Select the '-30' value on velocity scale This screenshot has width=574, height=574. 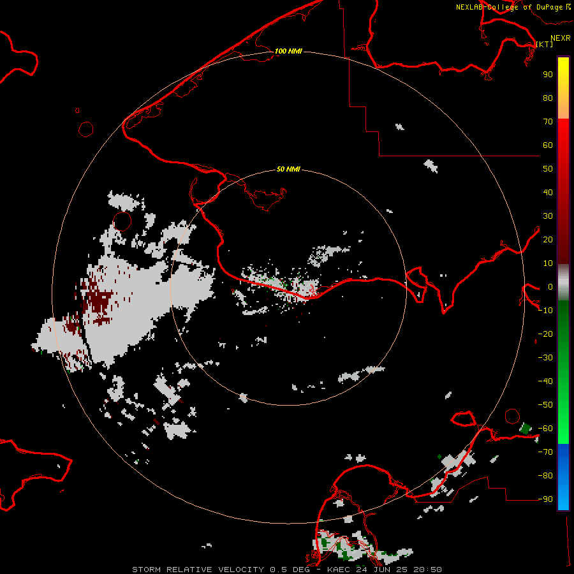[x=545, y=358]
